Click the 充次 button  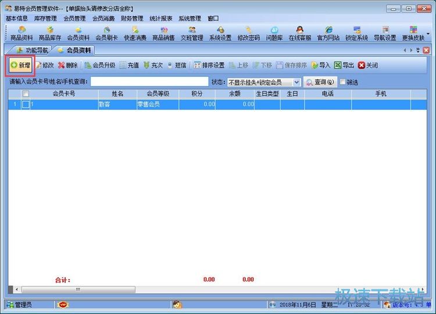pos(153,65)
